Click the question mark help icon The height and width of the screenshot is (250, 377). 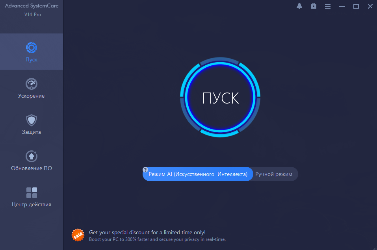[145, 170]
